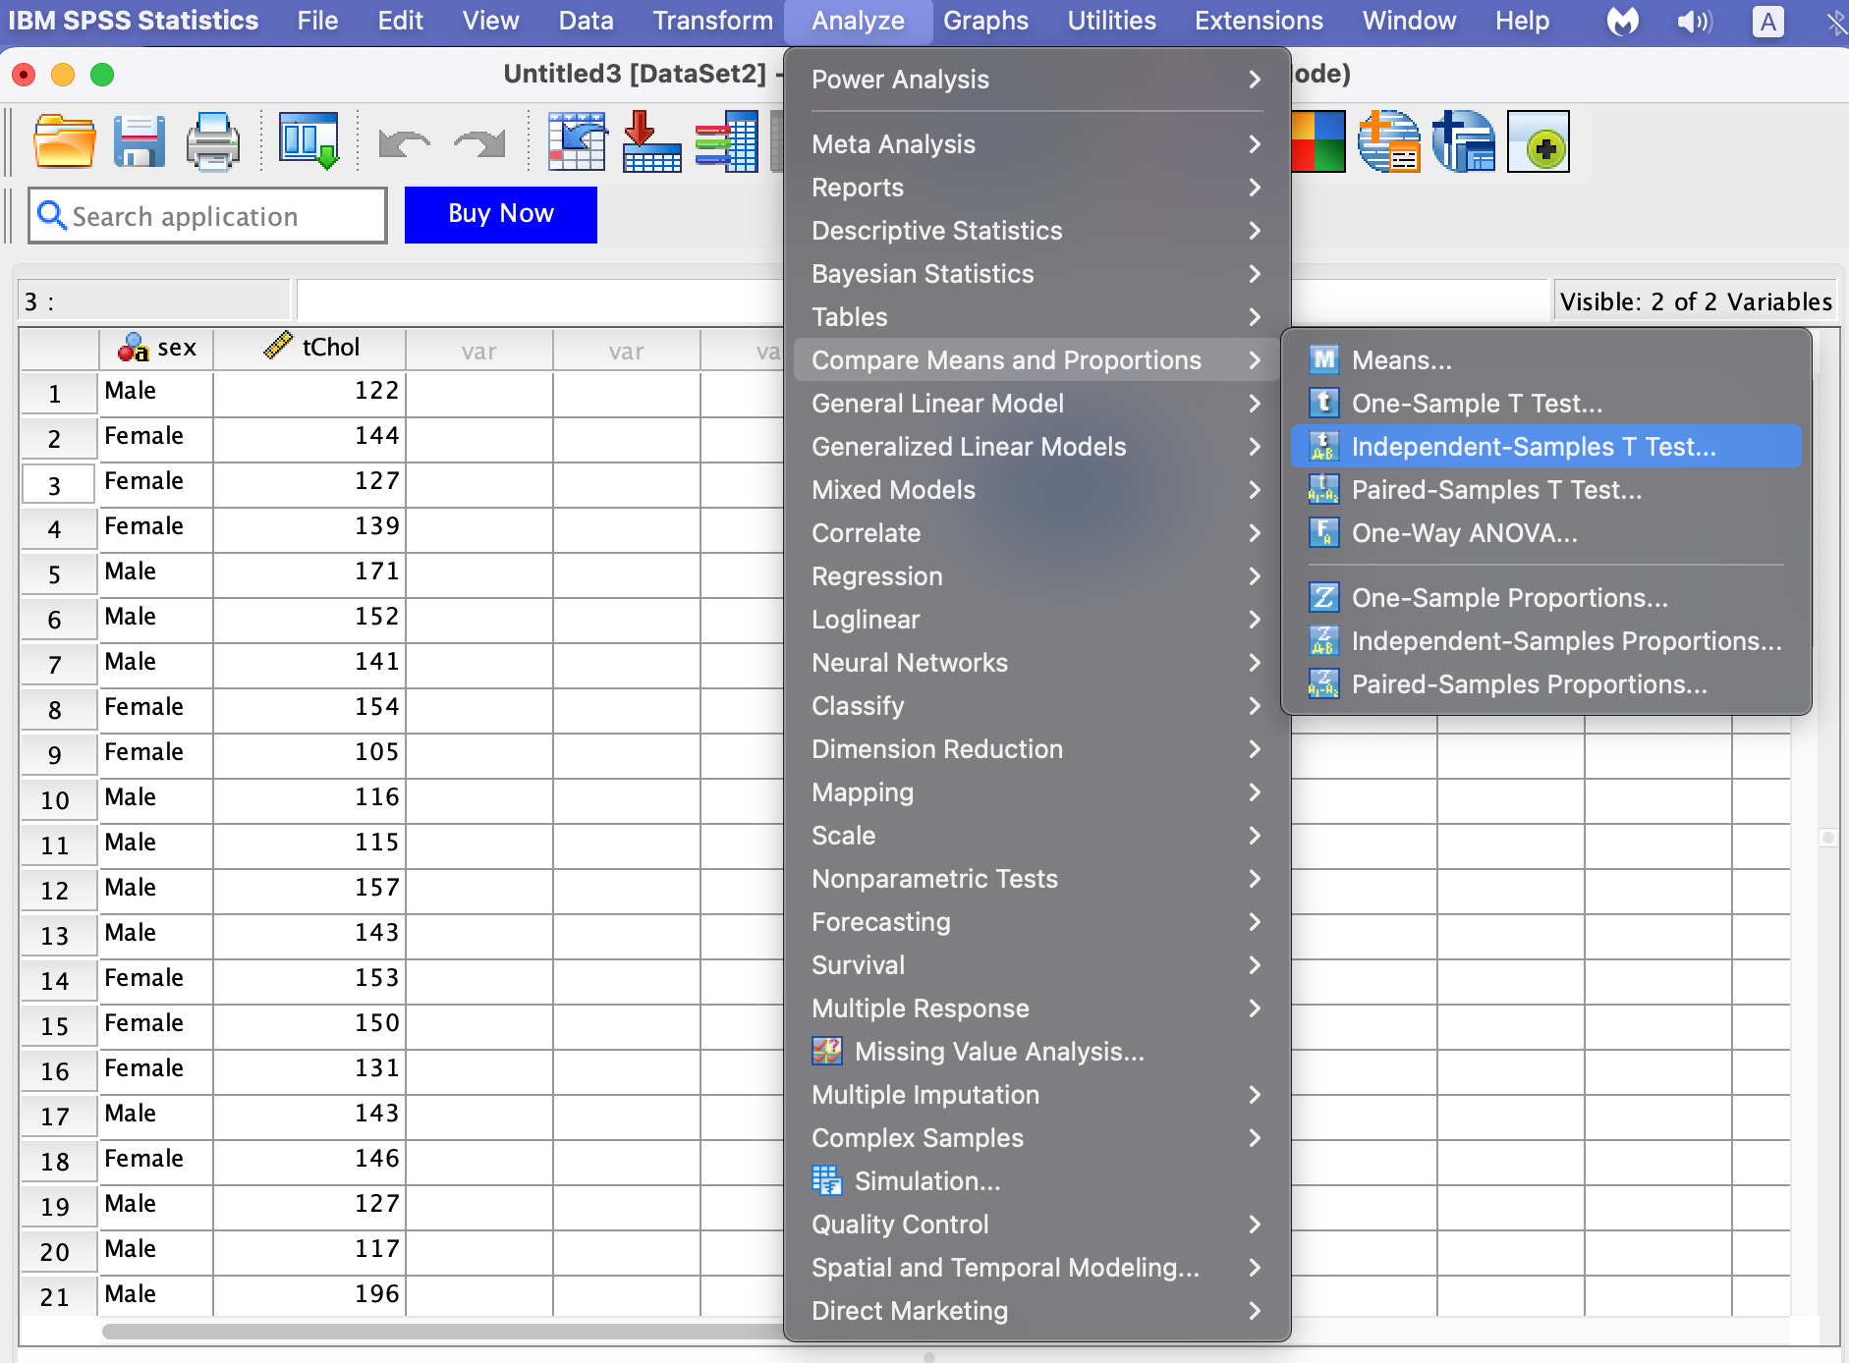Expand the Nonparametric Tests submenu arrow
This screenshot has width=1849, height=1363.
coord(1255,878)
